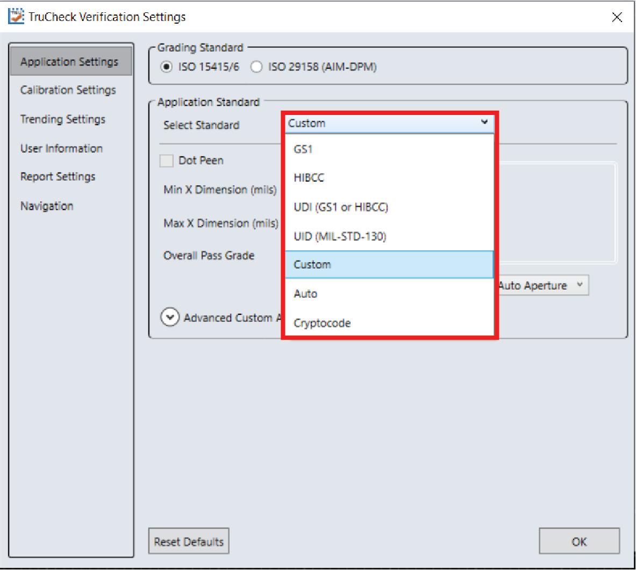Go to User Information section
The height and width of the screenshot is (570, 636).
61,149
